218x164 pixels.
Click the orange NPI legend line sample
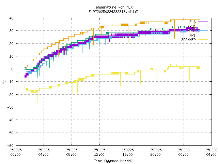(203, 35)
